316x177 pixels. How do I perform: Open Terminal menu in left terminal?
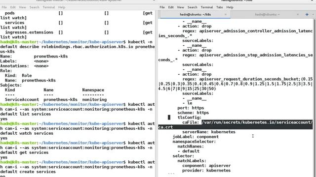pyautogui.click(x=48, y=7)
